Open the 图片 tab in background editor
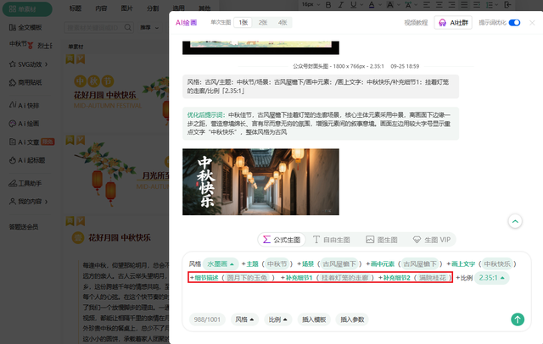The image size is (543, 344). (x=126, y=8)
